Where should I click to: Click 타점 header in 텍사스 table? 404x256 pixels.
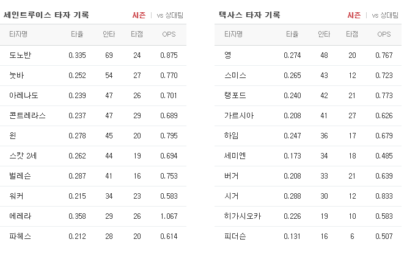pos(352,34)
